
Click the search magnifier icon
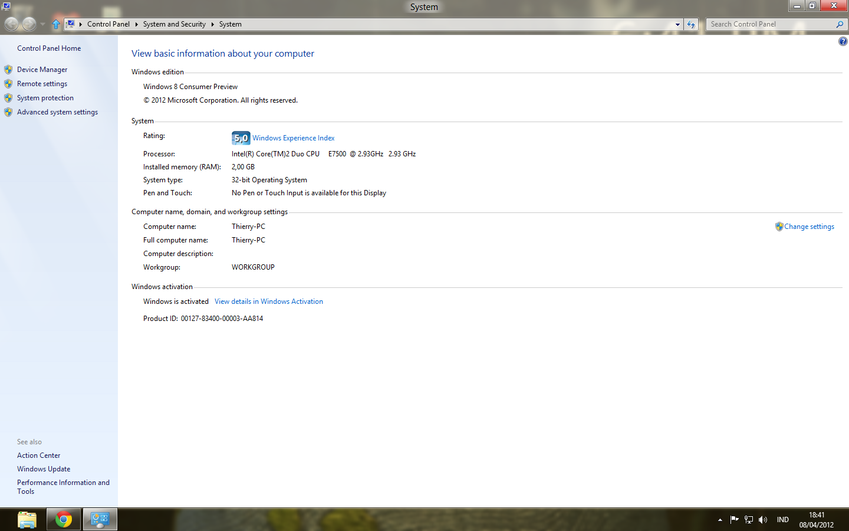840,24
